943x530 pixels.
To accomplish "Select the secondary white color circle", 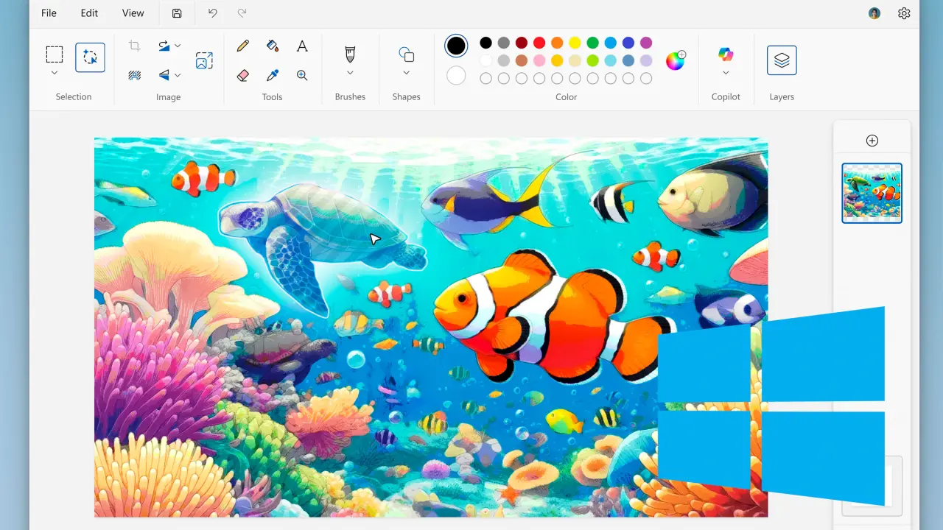I will point(456,75).
